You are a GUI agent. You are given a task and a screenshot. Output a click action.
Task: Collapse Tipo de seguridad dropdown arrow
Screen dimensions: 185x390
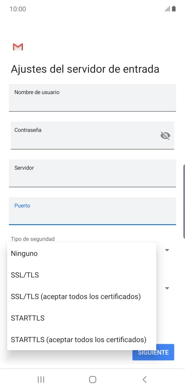[x=167, y=250]
